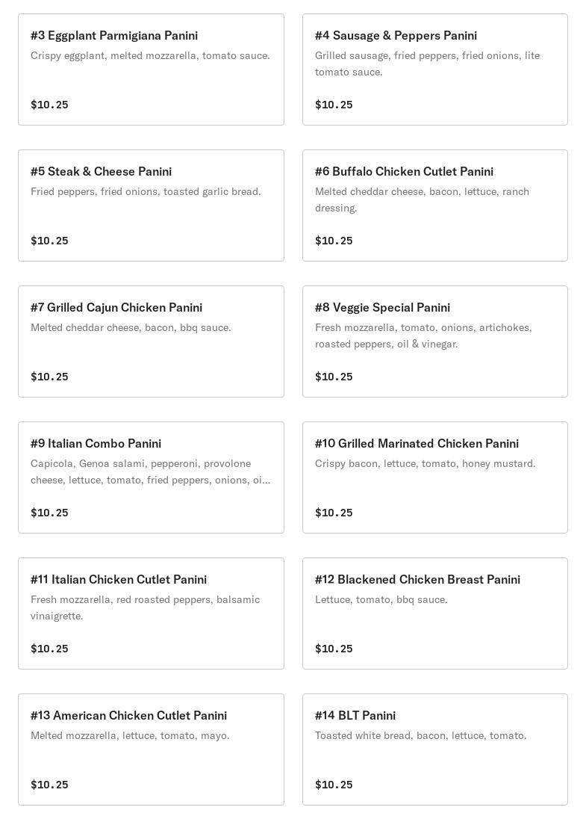Click the price on the Steak & Cheese card
The width and height of the screenshot is (586, 816).
pyautogui.click(x=49, y=241)
